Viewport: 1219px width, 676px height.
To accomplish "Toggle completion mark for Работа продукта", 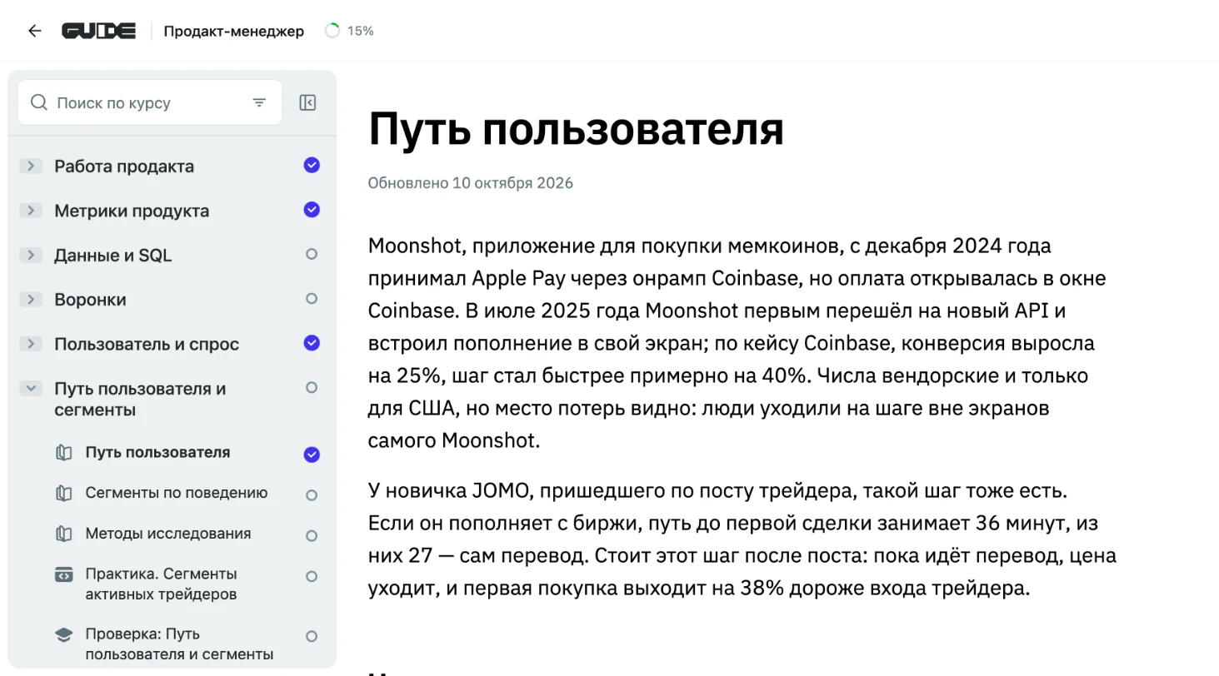I will pos(312,166).
